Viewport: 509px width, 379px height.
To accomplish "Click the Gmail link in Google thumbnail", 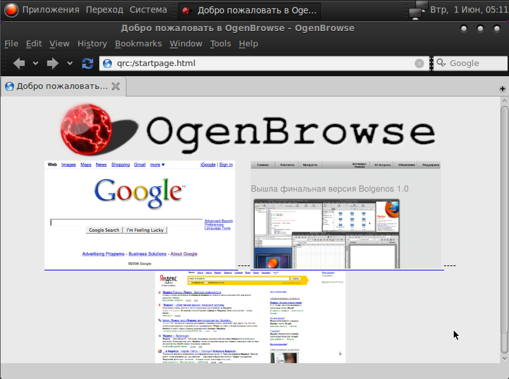I will [x=140, y=164].
